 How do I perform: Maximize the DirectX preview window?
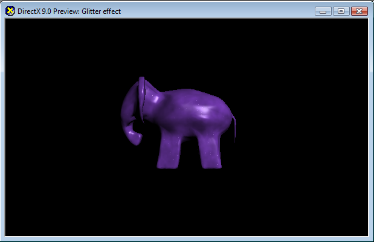341,11
